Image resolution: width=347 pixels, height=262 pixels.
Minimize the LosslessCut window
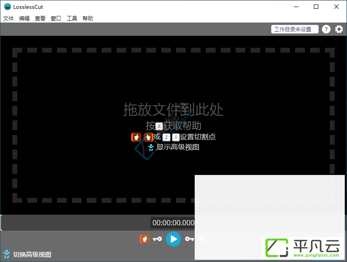[x=296, y=7]
